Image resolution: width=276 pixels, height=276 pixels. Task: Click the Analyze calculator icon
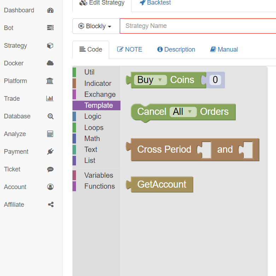point(50,134)
